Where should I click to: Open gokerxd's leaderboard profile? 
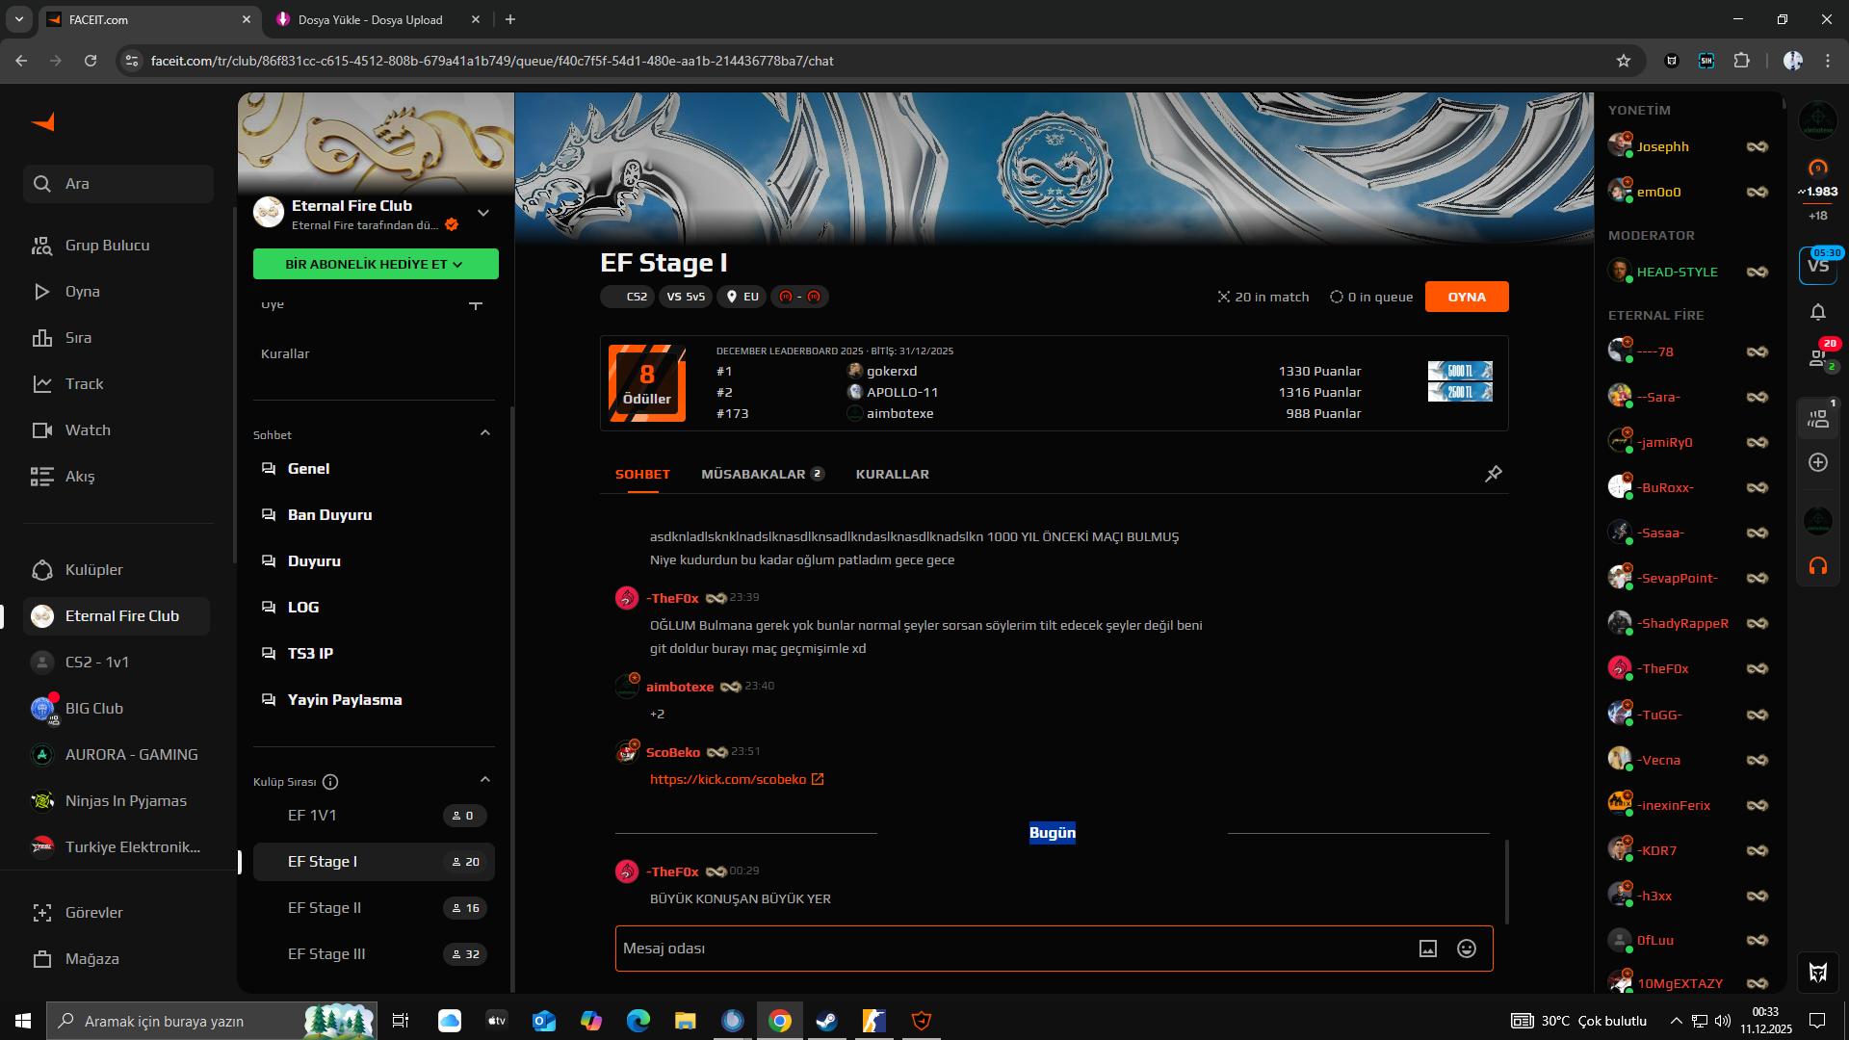(x=891, y=371)
